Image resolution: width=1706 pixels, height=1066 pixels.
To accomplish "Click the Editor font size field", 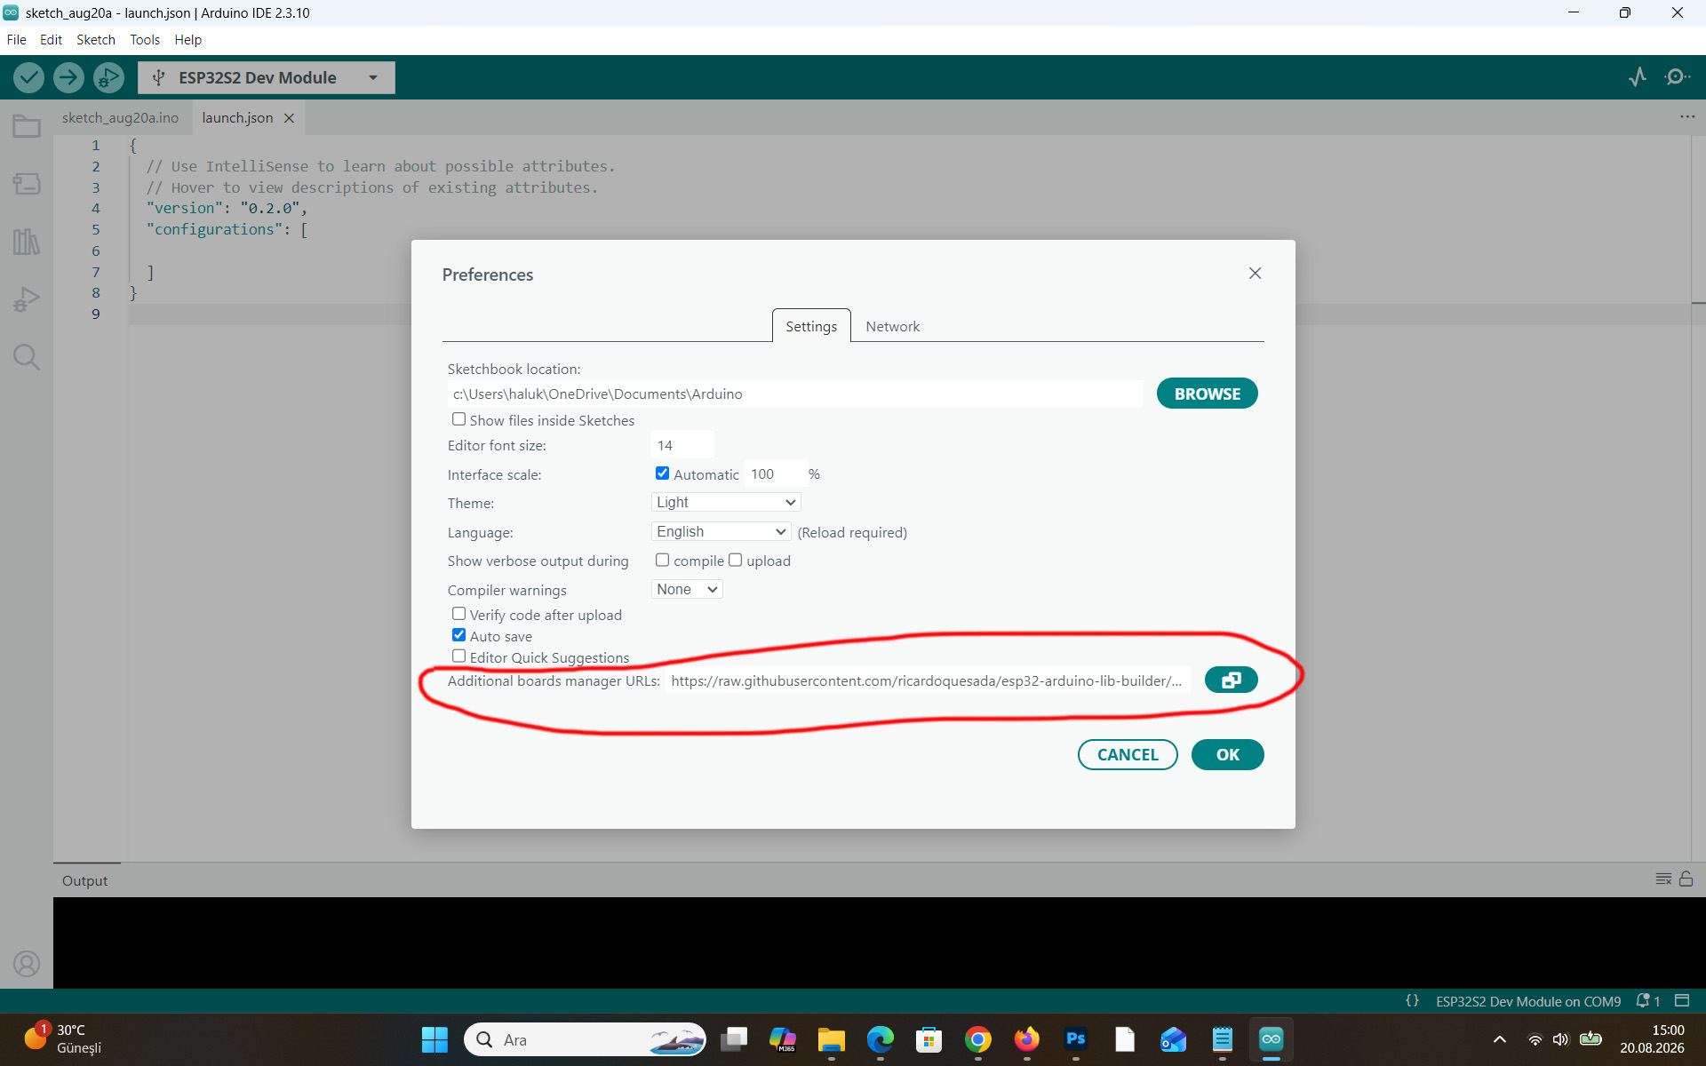I will tap(682, 445).
